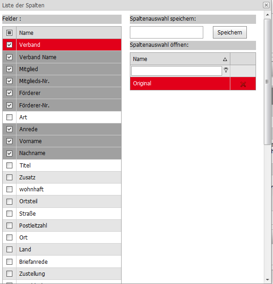
Task: Select the Mitglieds-Nr. row
Action: 62,81
